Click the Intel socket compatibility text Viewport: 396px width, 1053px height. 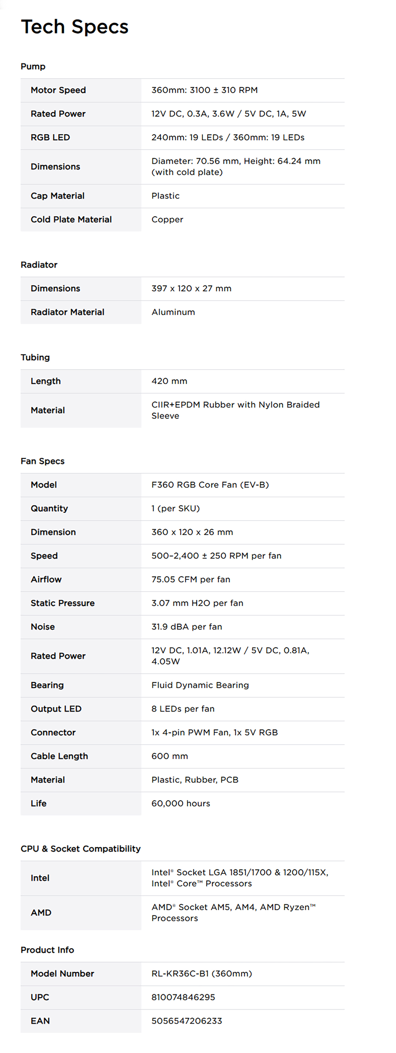240,878
